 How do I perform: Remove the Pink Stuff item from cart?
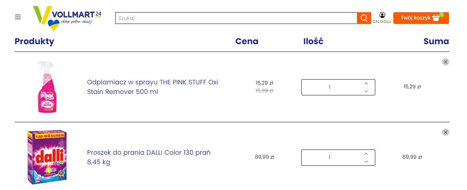pyautogui.click(x=445, y=62)
